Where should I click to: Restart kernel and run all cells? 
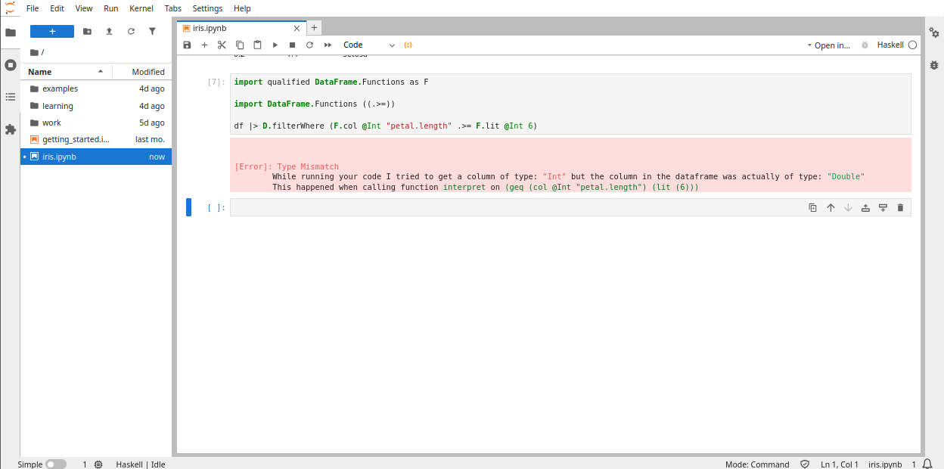[328, 45]
